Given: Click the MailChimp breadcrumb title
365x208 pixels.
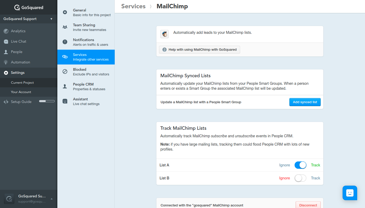Looking at the screenshot, I should [x=172, y=6].
